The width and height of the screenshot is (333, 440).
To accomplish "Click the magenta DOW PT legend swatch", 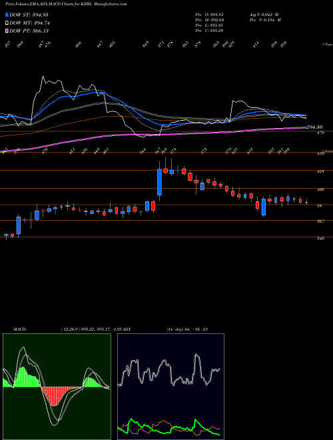I will point(7,31).
